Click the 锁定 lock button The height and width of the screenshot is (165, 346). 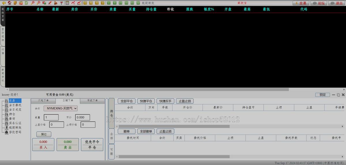click(323, 95)
